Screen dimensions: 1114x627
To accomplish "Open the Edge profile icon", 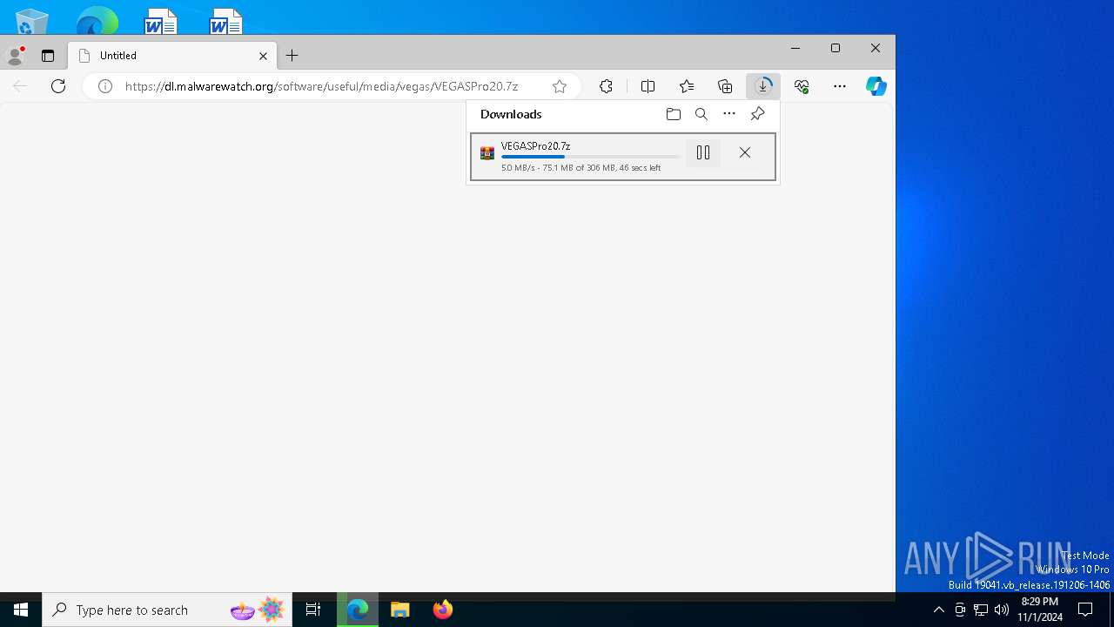I will [15, 56].
